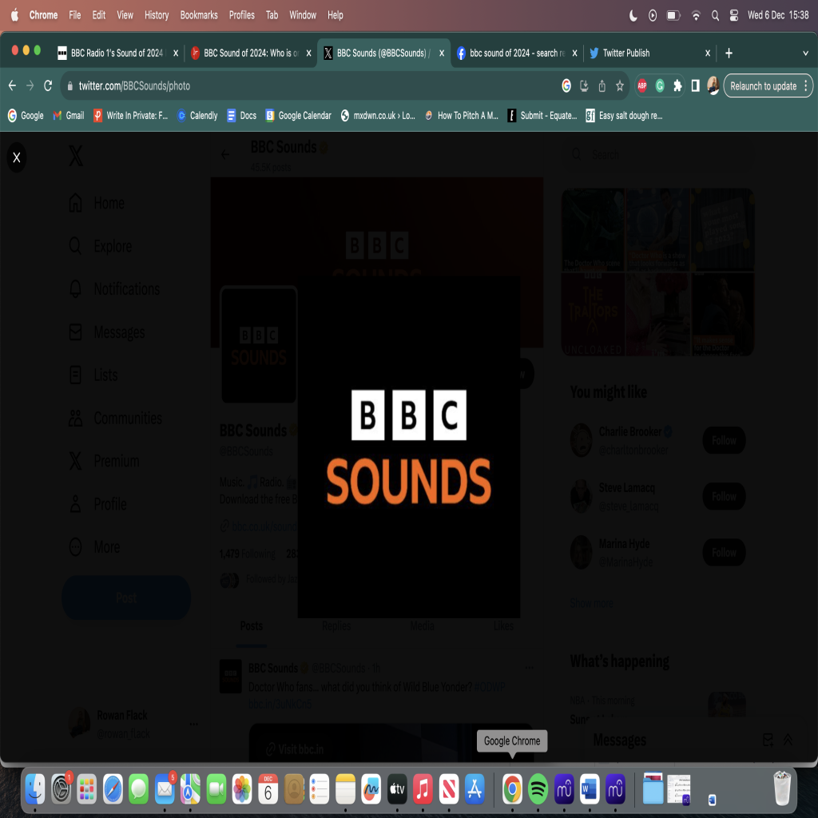Click the BBC Sounds logo image
The width and height of the screenshot is (818, 818).
click(x=408, y=447)
